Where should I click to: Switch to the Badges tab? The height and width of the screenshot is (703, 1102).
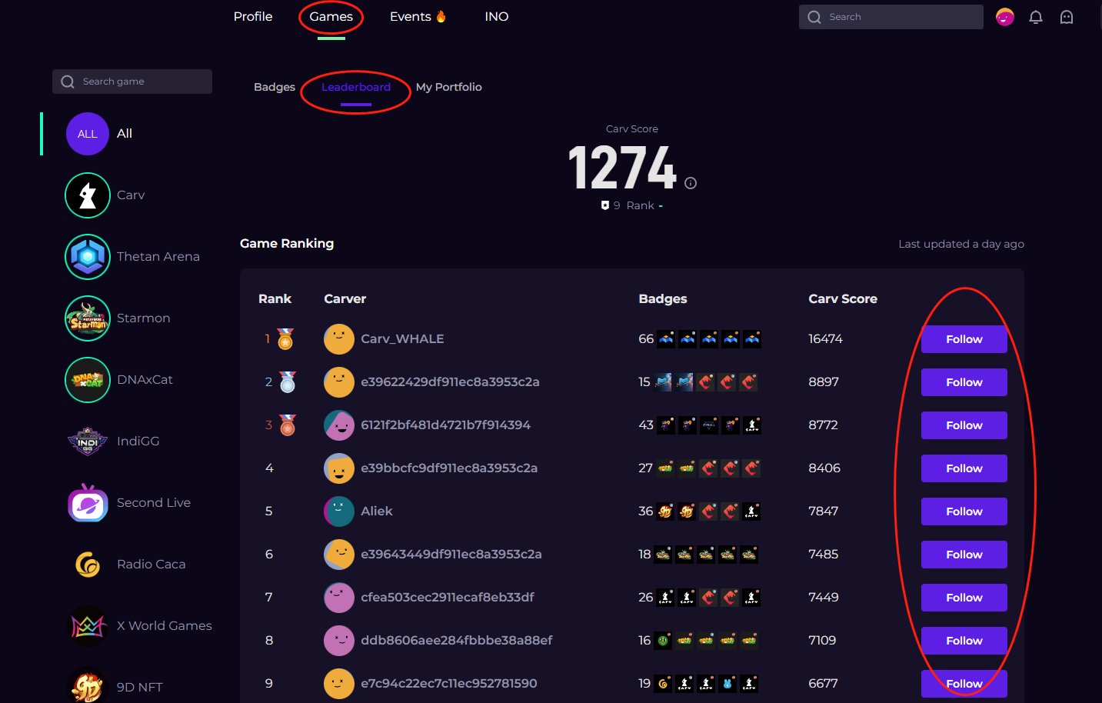[x=275, y=87]
